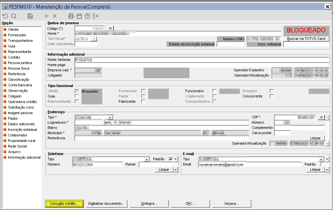Click the red bullet icon beside Fiador
Viewport: 333px width, 210px height.
point(5,118)
